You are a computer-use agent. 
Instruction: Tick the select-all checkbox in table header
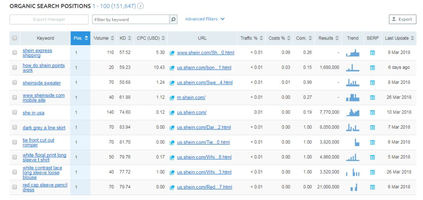pos(14,38)
